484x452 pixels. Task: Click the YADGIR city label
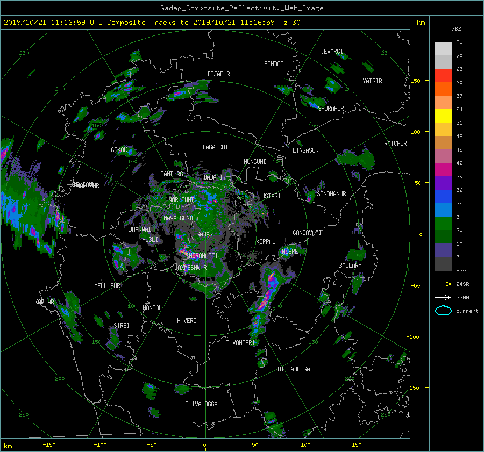372,81
